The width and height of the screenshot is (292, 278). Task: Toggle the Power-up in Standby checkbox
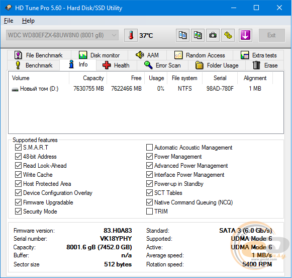pyautogui.click(x=149, y=184)
